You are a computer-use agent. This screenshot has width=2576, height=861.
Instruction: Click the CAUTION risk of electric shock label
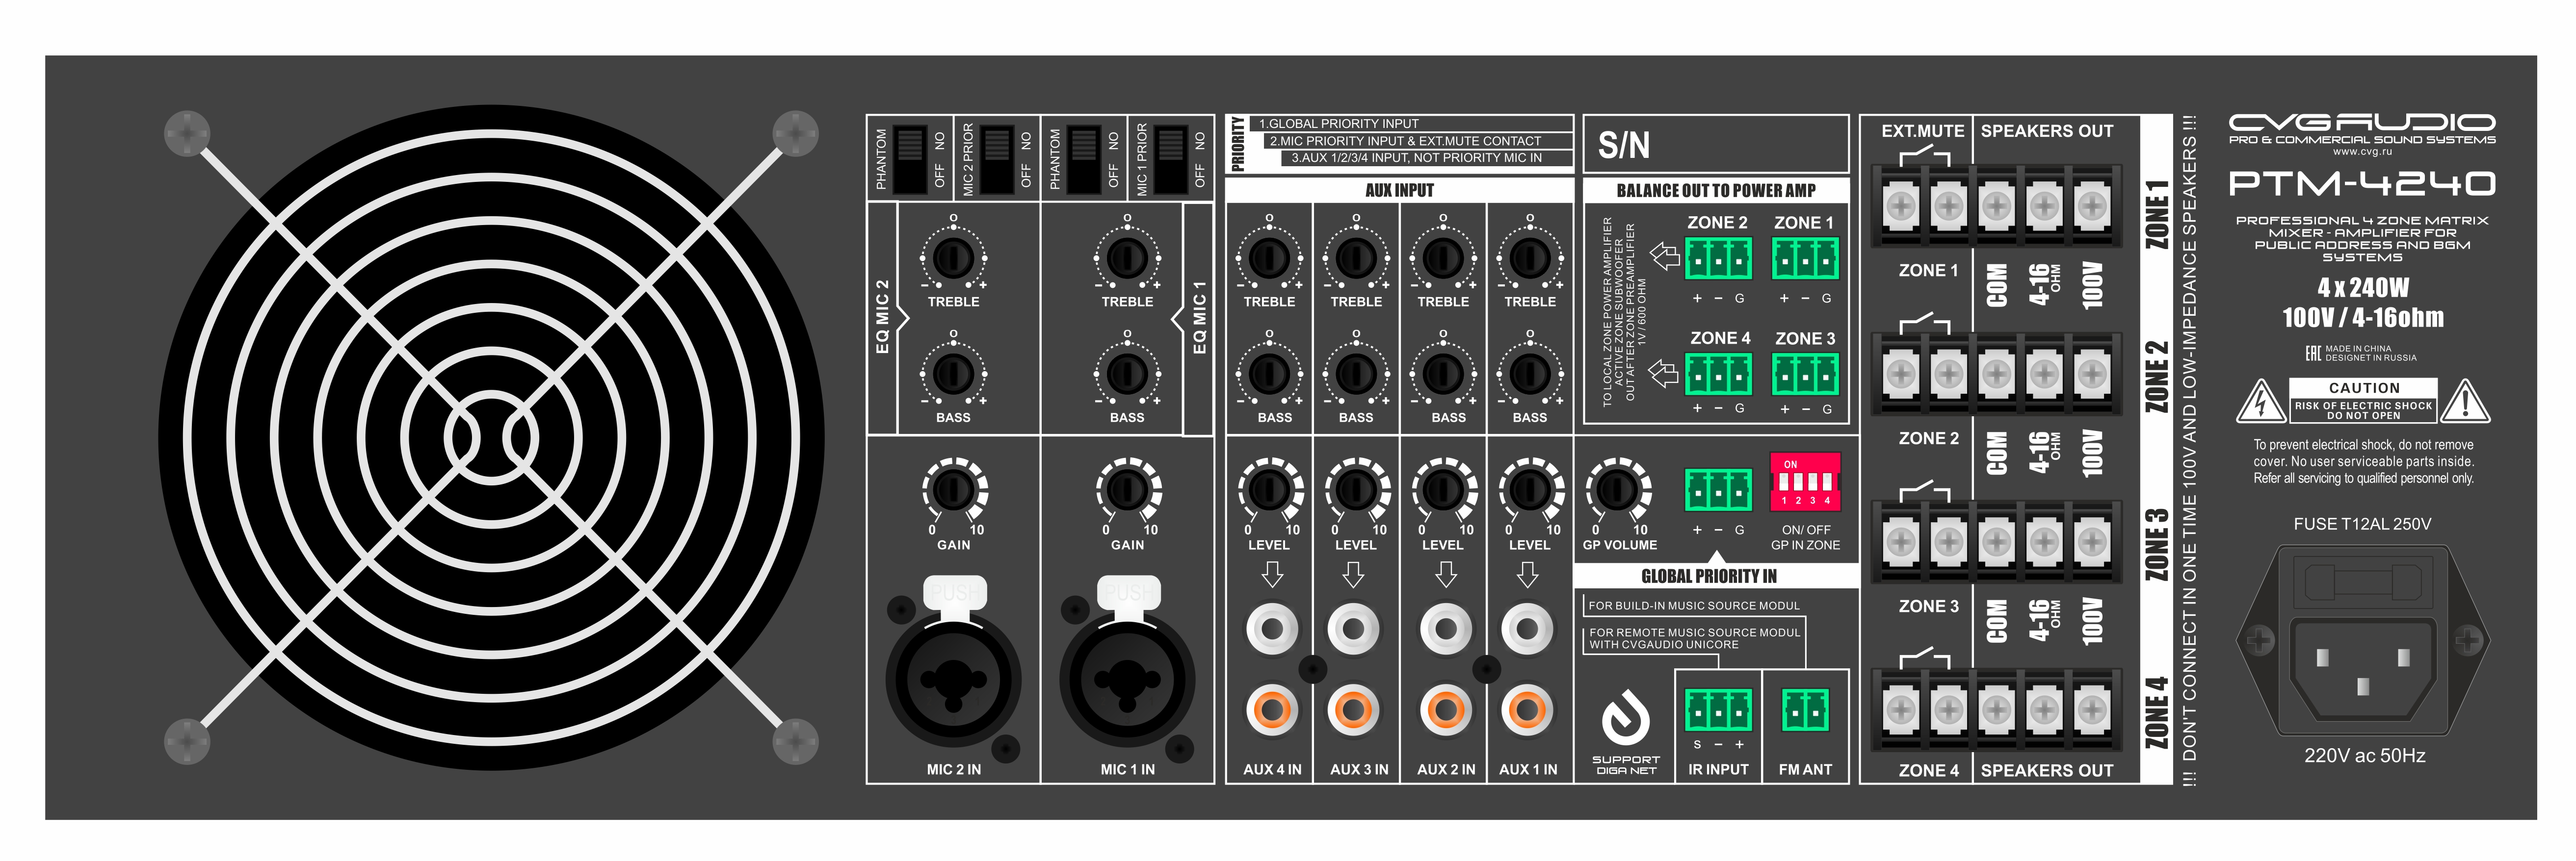2363,401
